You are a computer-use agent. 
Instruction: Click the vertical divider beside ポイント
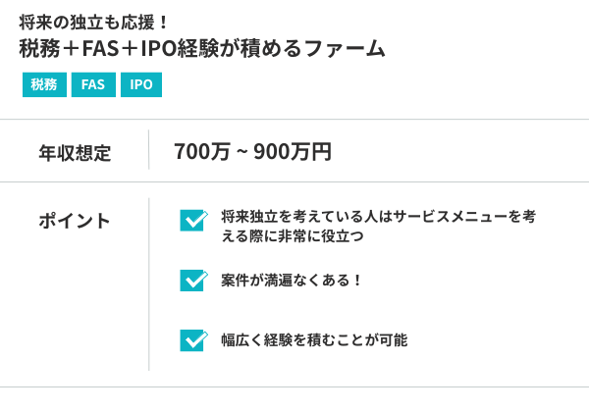point(149,284)
